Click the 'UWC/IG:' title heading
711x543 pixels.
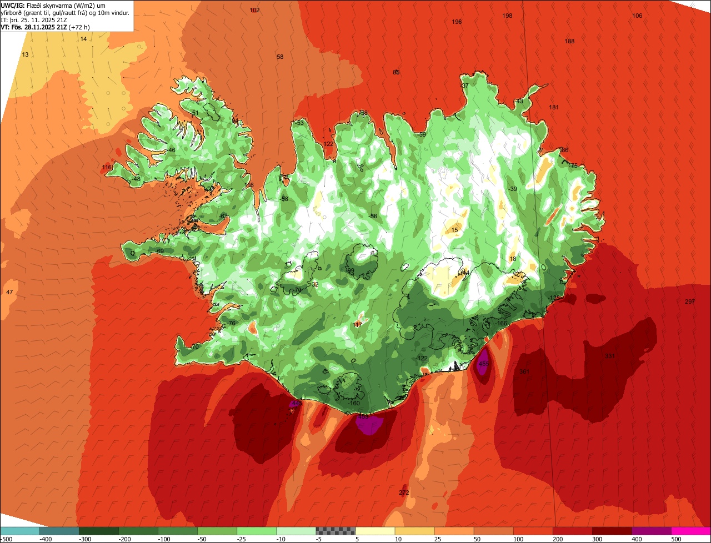pos(13,4)
